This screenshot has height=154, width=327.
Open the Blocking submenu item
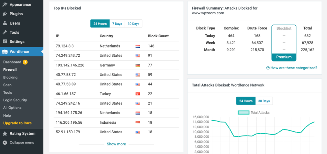click(10, 77)
